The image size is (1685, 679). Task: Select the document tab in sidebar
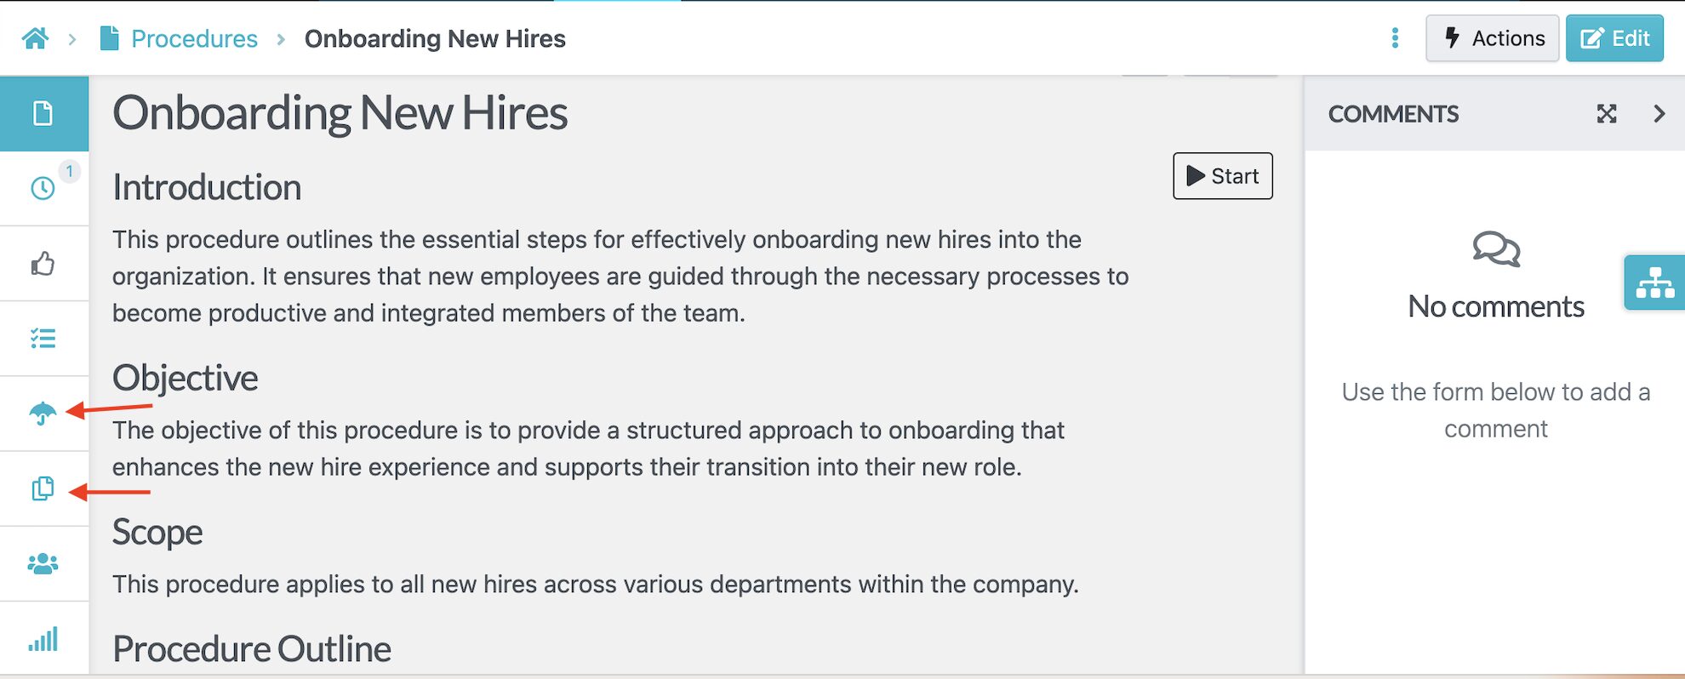click(43, 113)
